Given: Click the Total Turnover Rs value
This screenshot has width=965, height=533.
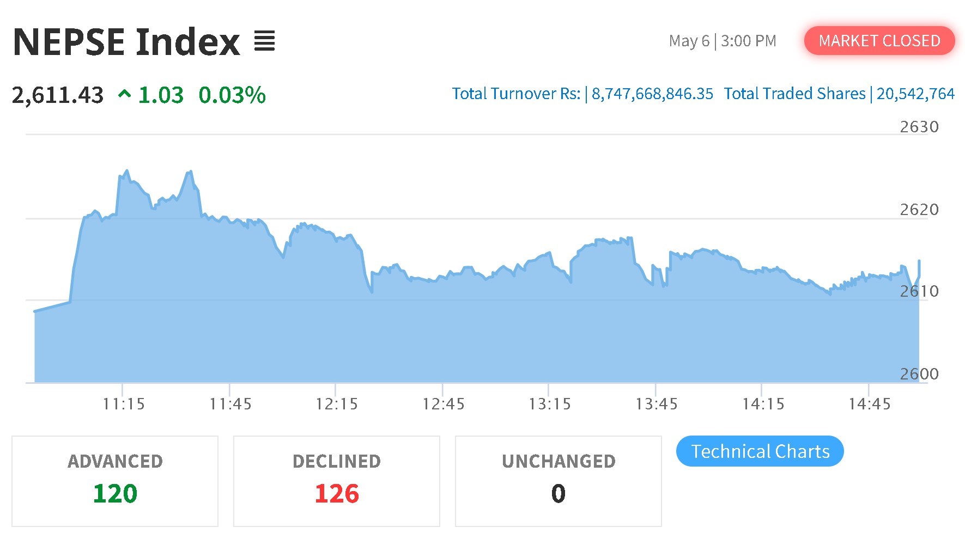Looking at the screenshot, I should (652, 94).
